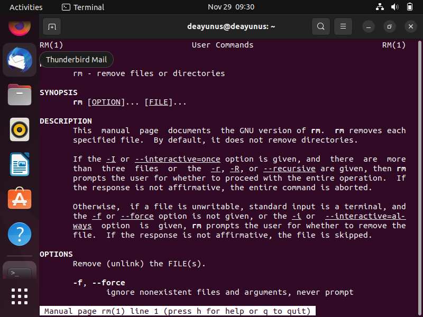The image size is (423, 317).
Task: Click the volume speaker icon
Action: coord(394,7)
